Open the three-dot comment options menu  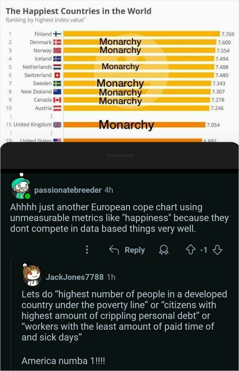(x=88, y=250)
